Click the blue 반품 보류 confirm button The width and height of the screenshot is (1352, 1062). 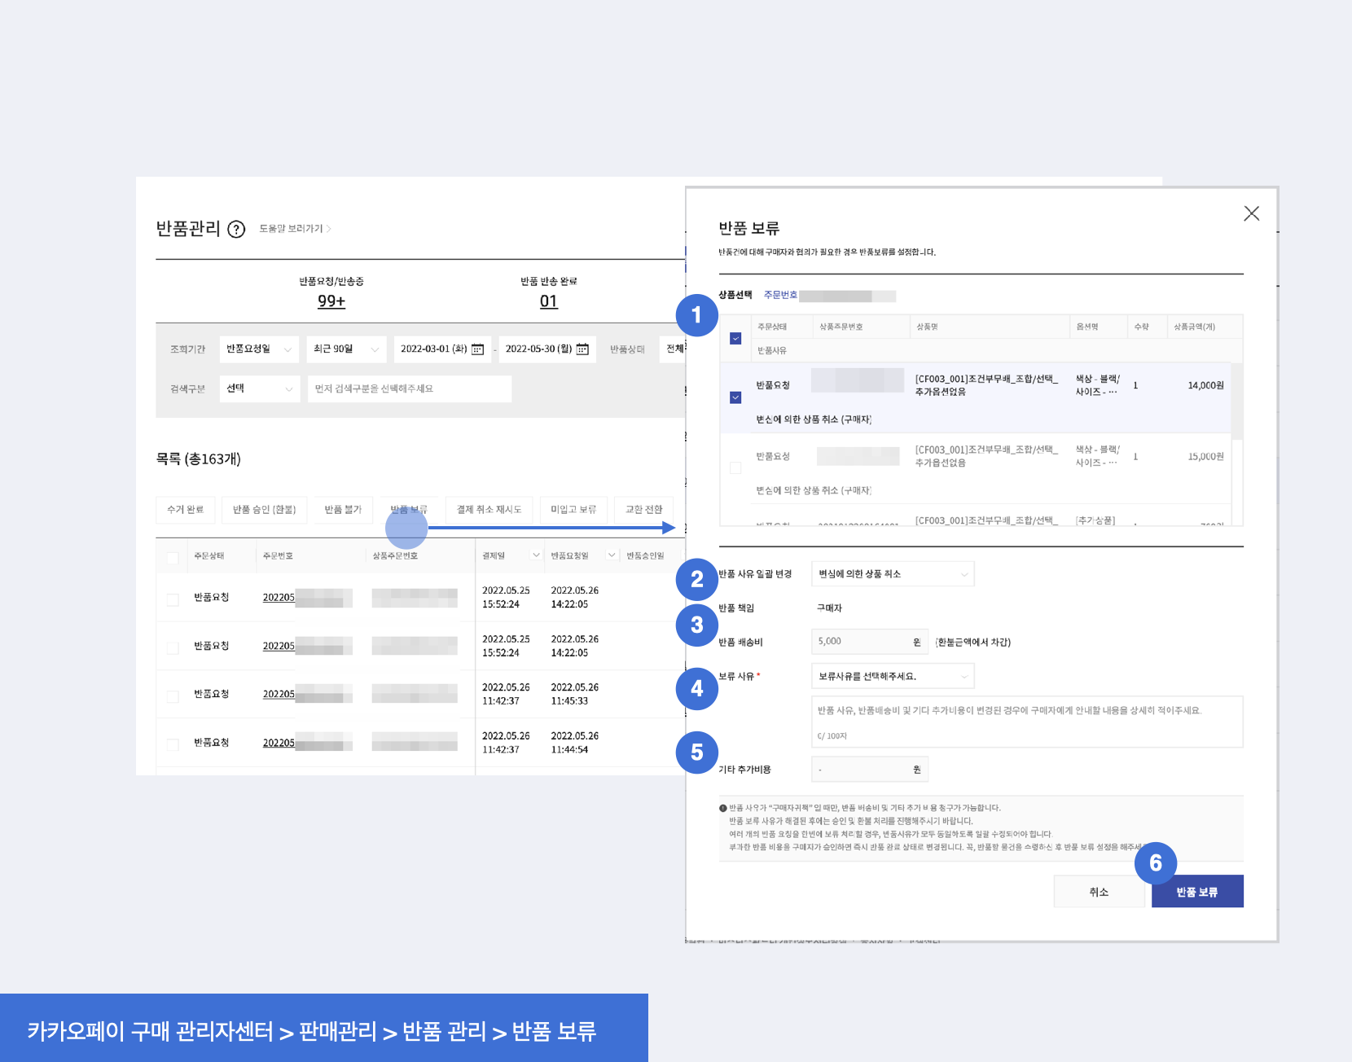(x=1197, y=892)
